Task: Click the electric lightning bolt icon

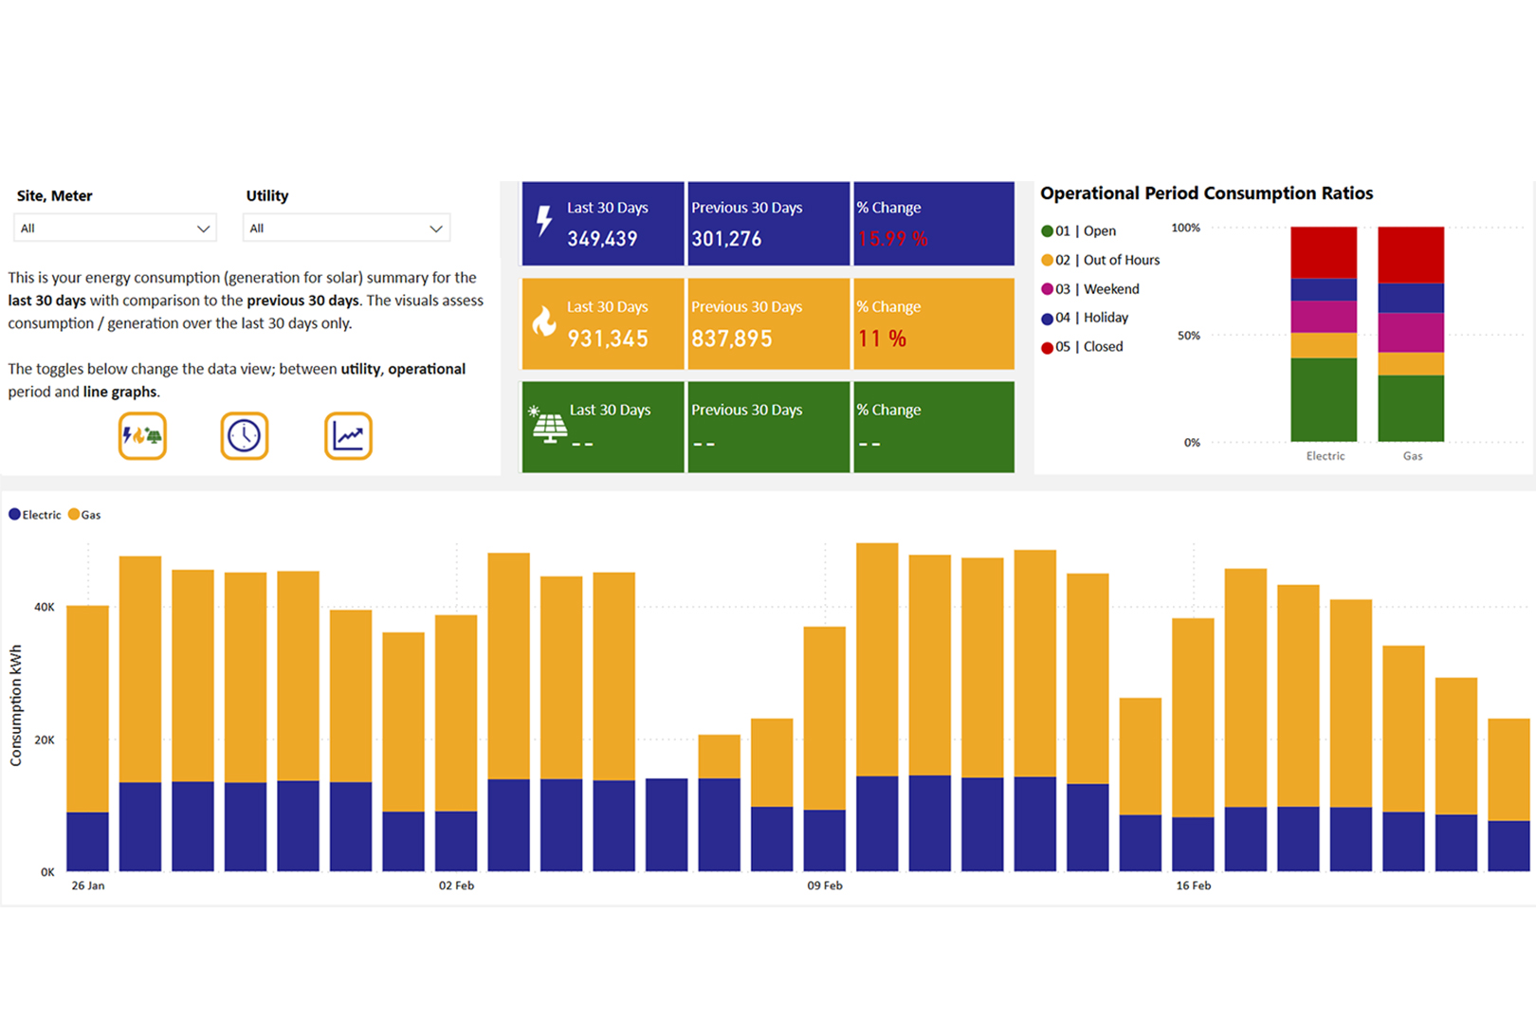Action: coord(544,221)
